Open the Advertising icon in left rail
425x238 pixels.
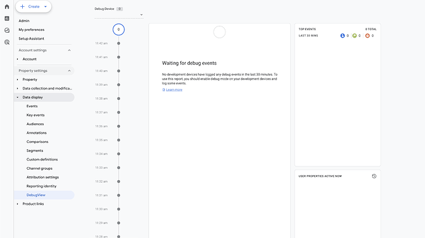(x=7, y=43)
